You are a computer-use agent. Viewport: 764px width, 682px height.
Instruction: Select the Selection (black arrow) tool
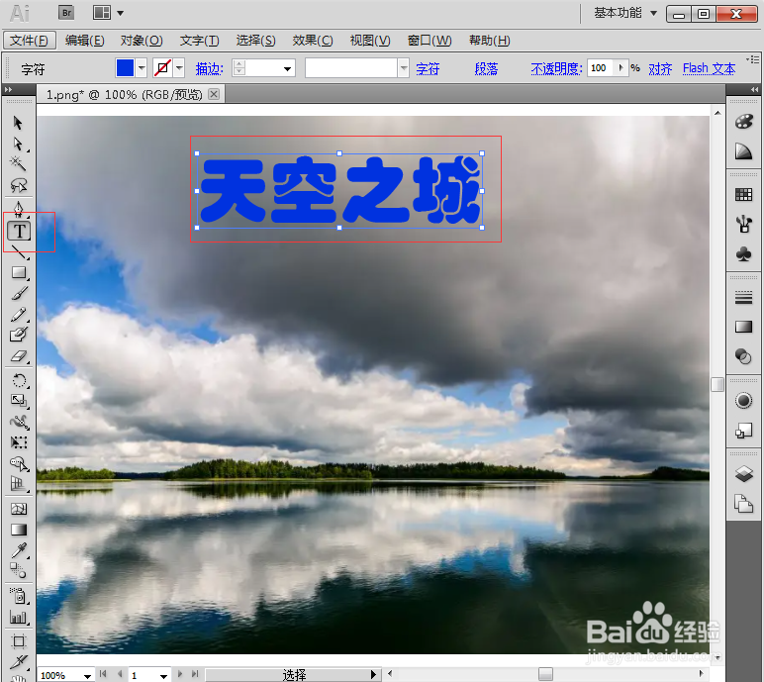click(19, 123)
